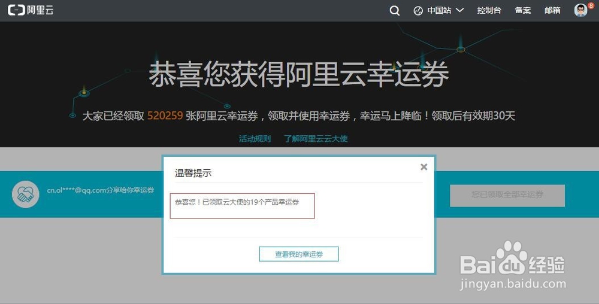Click headline 恭喜您获得阿里云幸运券
The width and height of the screenshot is (599, 304).
pos(299,74)
